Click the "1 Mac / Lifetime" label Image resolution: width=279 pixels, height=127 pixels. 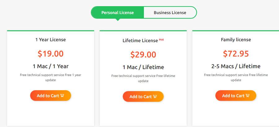(x=143, y=67)
